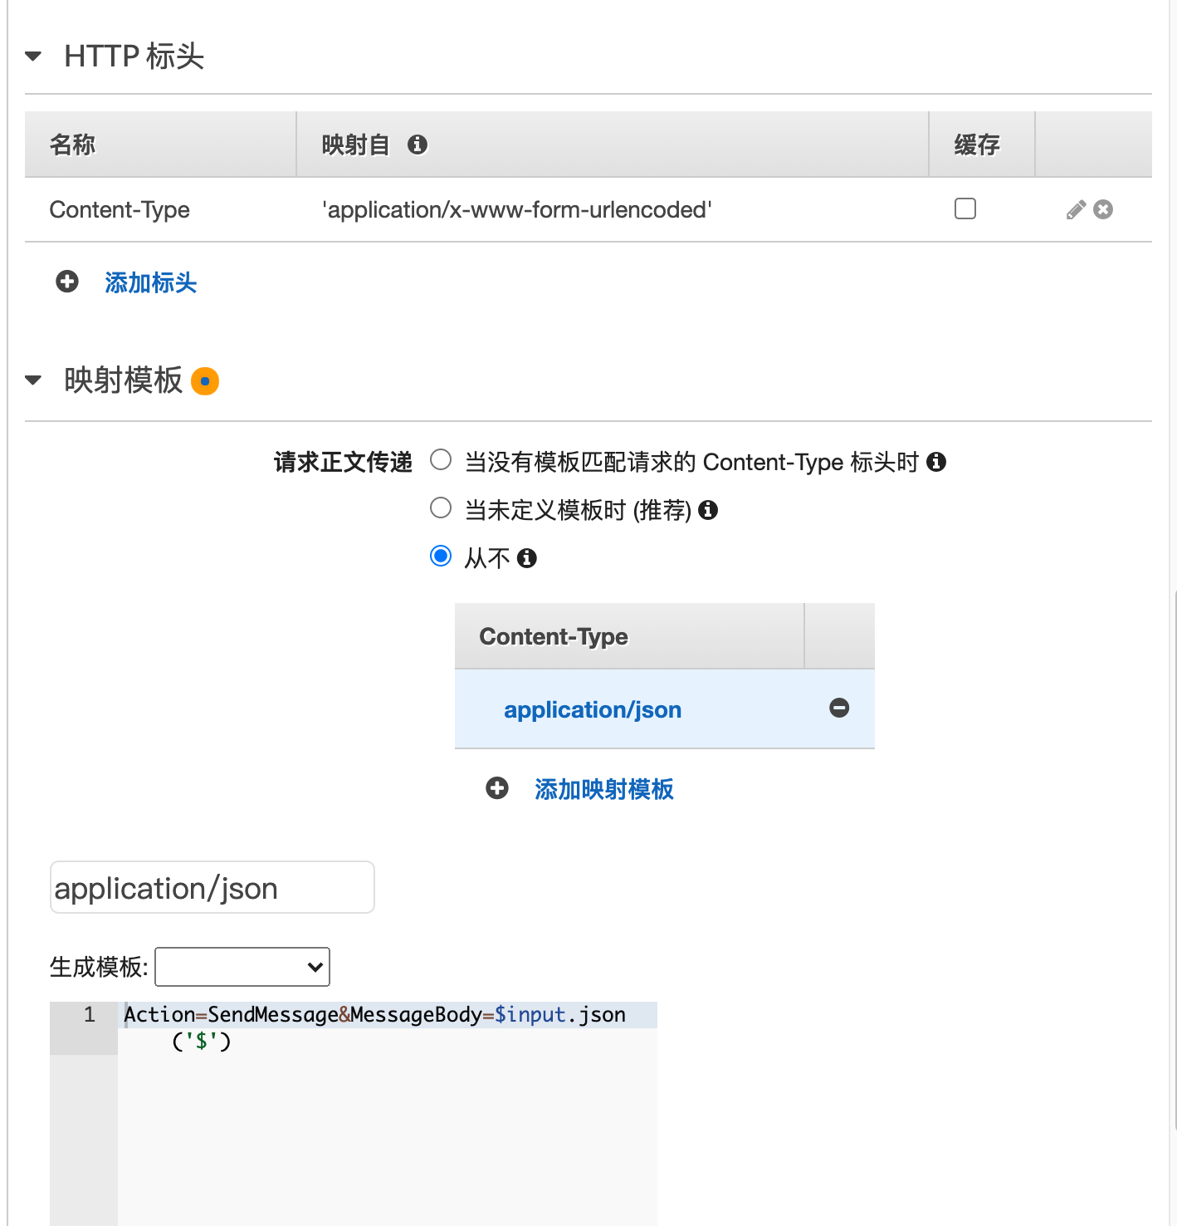Click the info icon next to 映射自
This screenshot has width=1177, height=1226.
(x=418, y=145)
